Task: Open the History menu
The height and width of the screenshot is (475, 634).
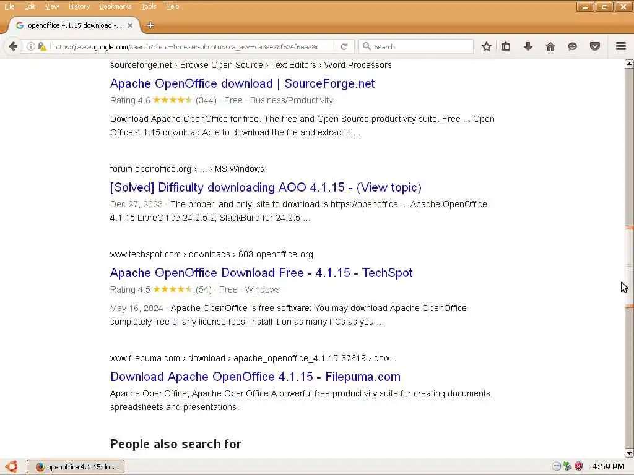Action: (79, 6)
